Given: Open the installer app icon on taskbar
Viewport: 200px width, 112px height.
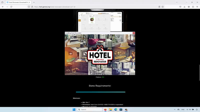Looking at the screenshot, I should (126, 110).
